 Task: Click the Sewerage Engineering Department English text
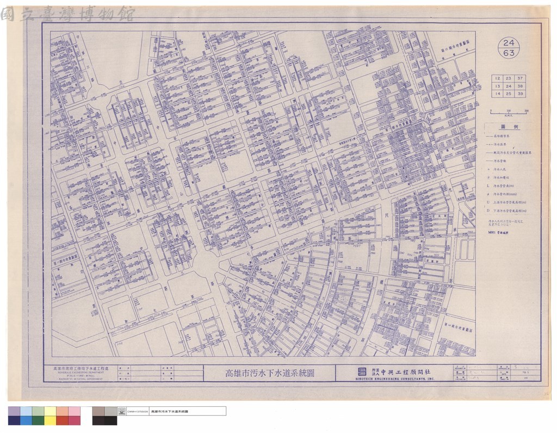click(x=81, y=372)
